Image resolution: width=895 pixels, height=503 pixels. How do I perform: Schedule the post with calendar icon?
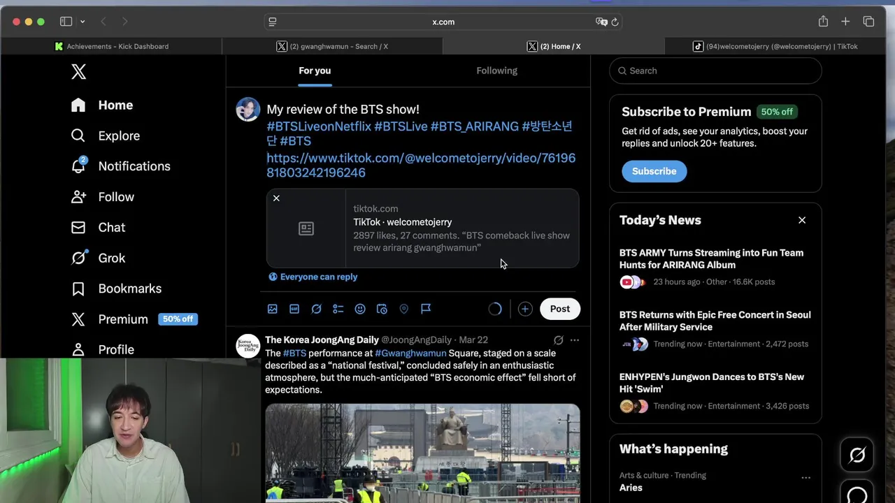pyautogui.click(x=382, y=309)
